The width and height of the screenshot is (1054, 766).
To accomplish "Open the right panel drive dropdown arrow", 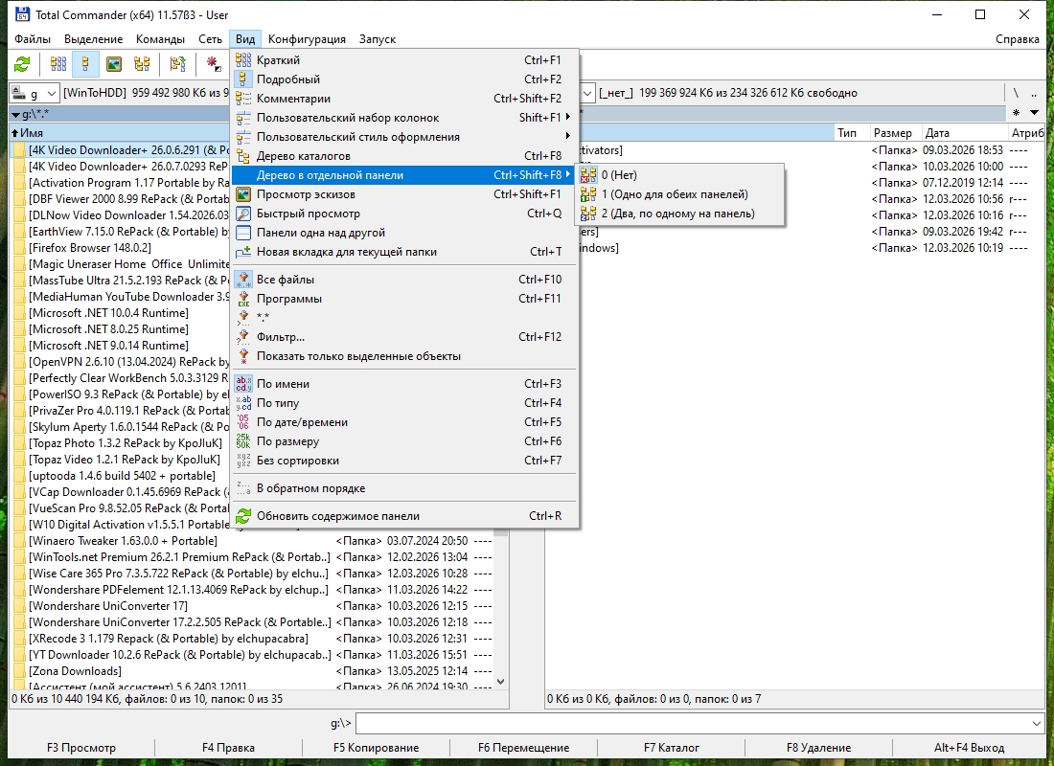I will coord(587,93).
